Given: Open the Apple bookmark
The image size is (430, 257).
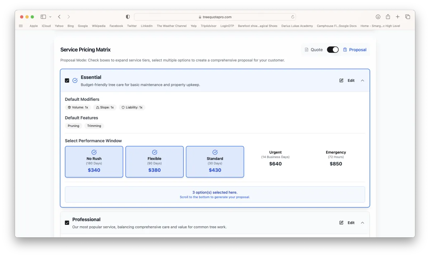Looking at the screenshot, I should (34, 26).
